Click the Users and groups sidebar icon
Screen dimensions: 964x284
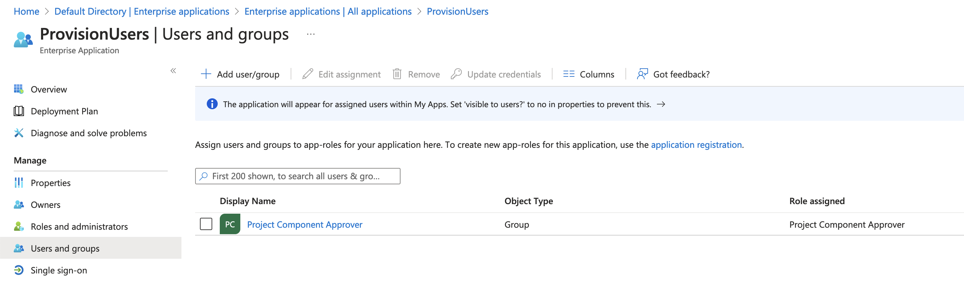(19, 248)
